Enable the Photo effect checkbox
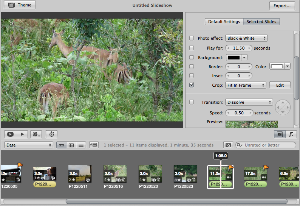The image size is (300, 206). (192, 38)
